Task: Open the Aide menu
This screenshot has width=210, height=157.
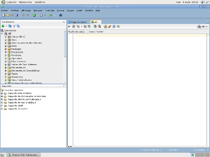Action: [98, 10]
